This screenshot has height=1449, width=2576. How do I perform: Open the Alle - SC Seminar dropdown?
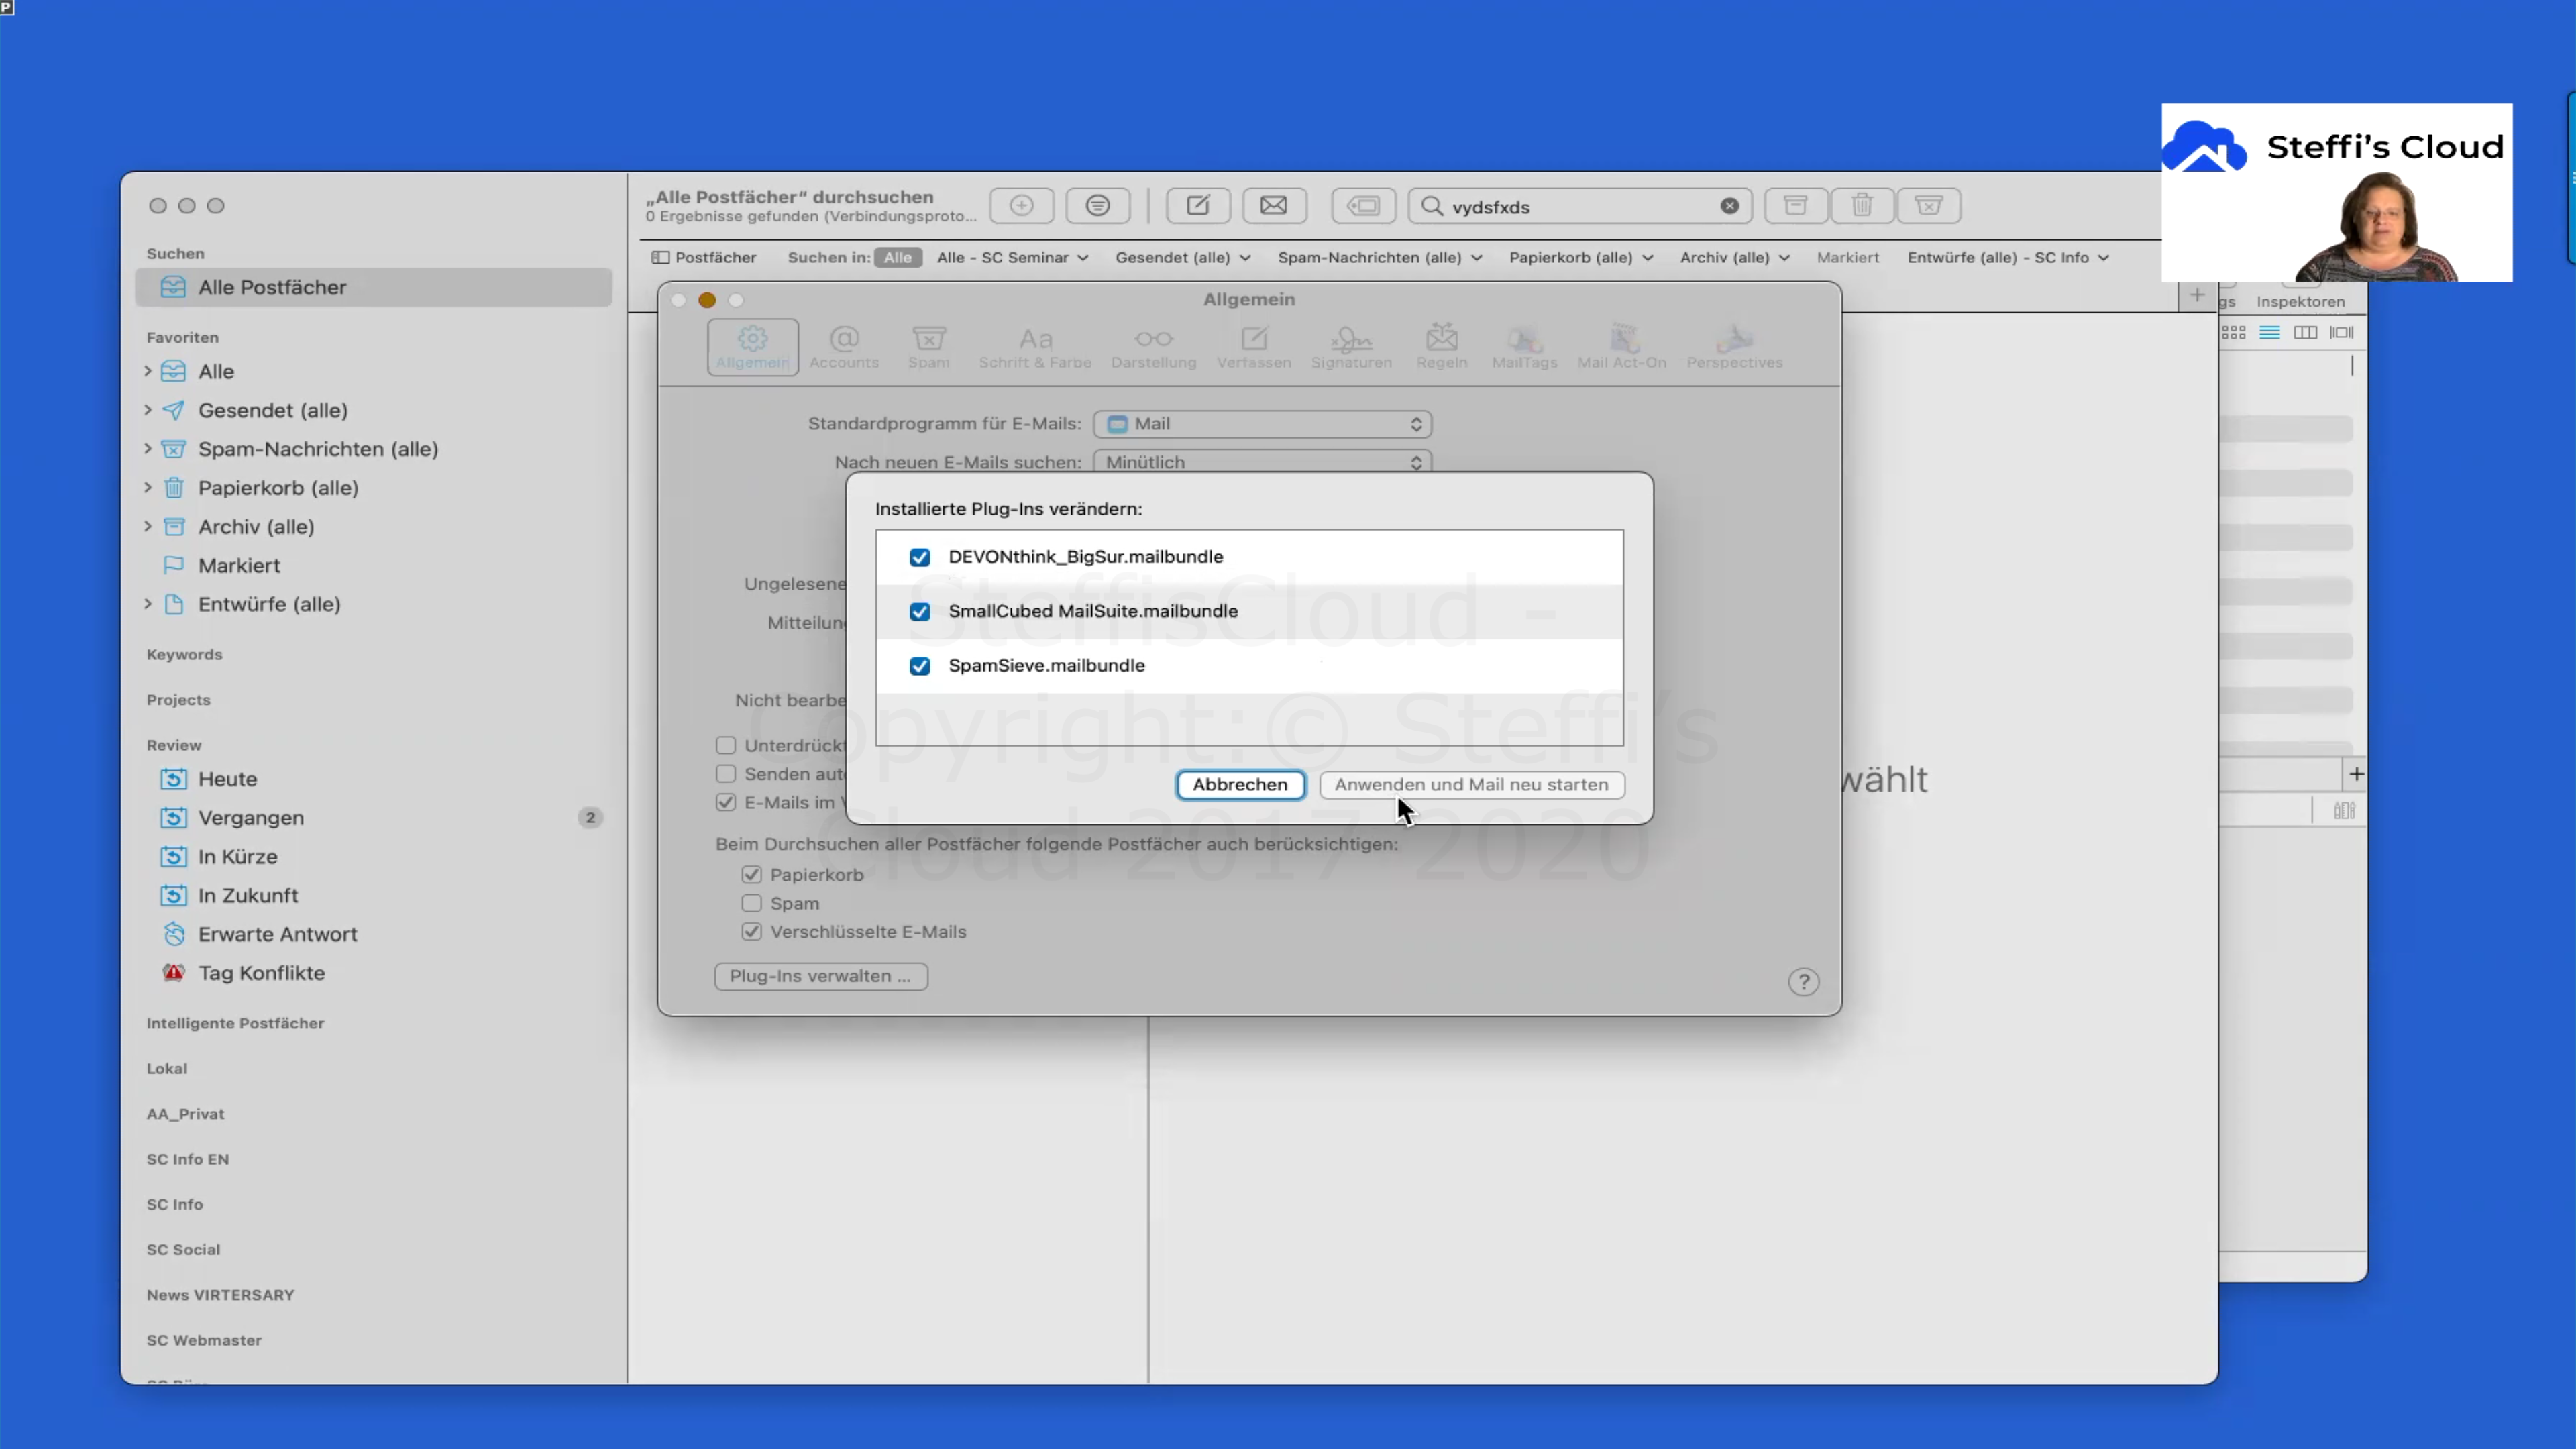coord(1012,258)
